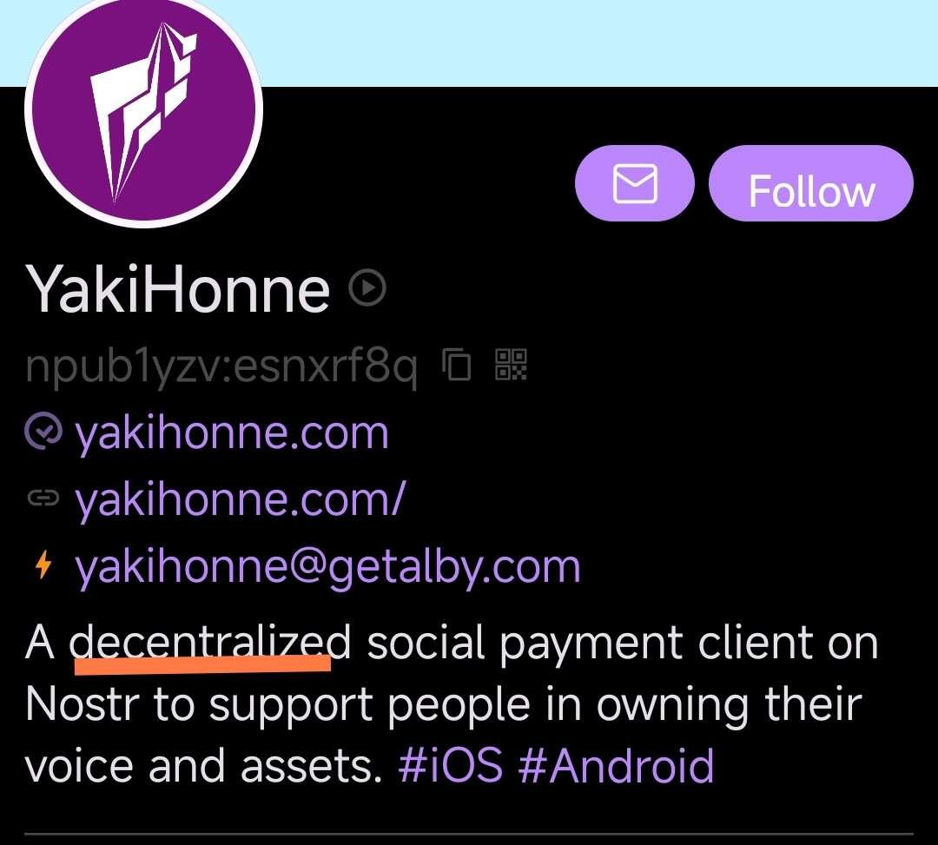The image size is (938, 845).
Task: Tap the word Nostr in the bio
Action: [82, 703]
